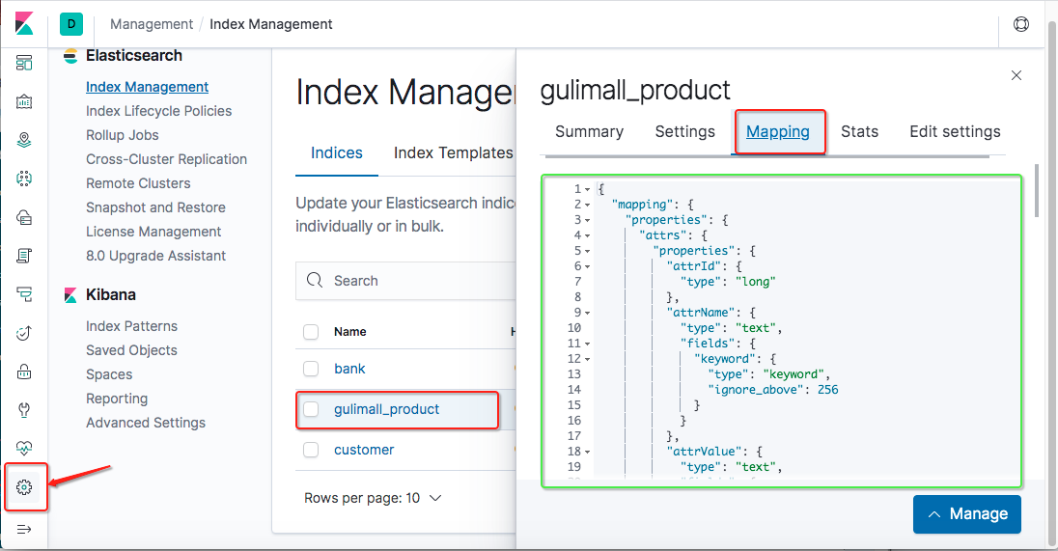Open Dev Tools wrench icon
1058x551 pixels.
pyautogui.click(x=24, y=410)
